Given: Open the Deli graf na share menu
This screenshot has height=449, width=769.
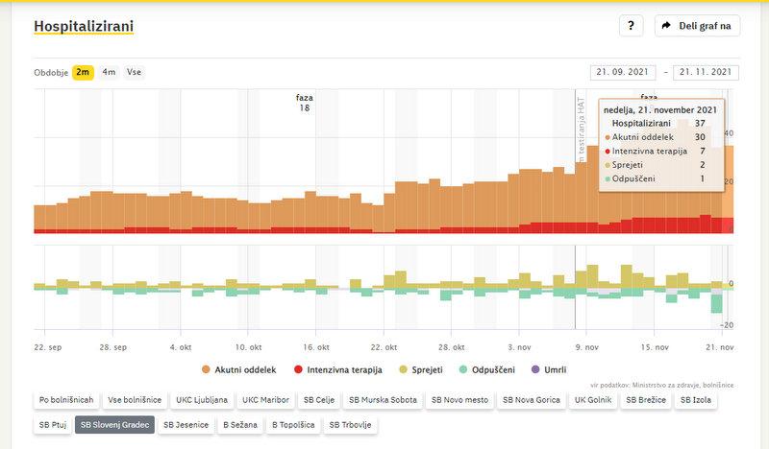Looking at the screenshot, I should pyautogui.click(x=697, y=26).
